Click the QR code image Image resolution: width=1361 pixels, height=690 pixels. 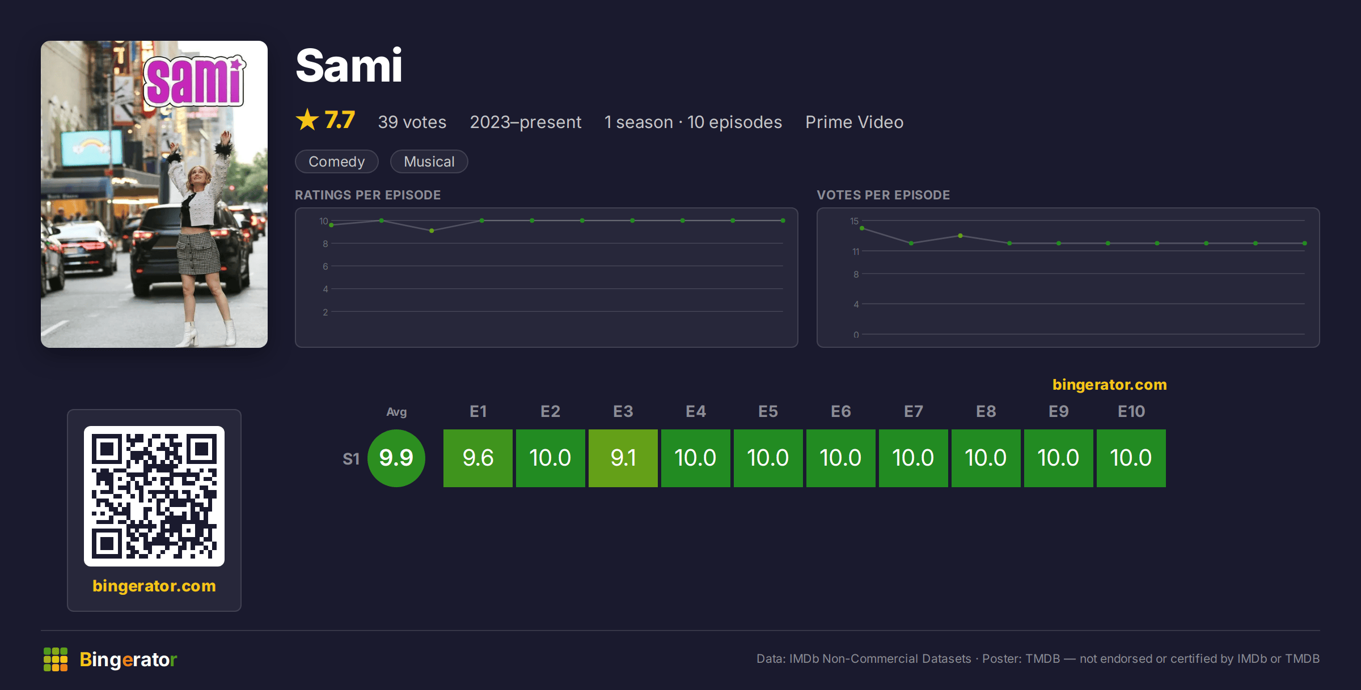[x=154, y=496]
